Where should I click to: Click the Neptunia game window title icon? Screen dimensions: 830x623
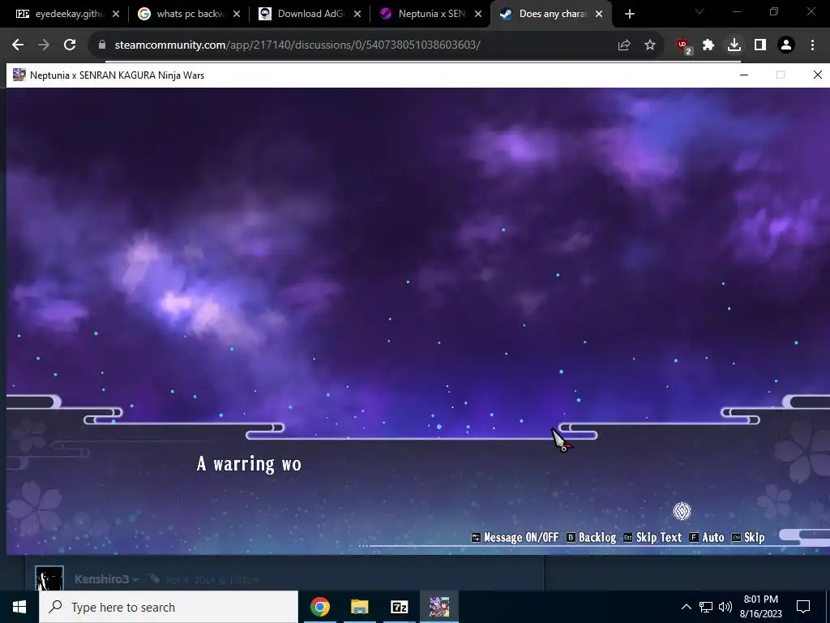pyautogui.click(x=19, y=75)
